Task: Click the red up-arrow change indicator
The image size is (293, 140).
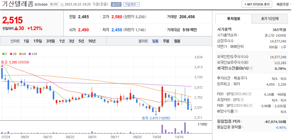Action: click(x=16, y=28)
